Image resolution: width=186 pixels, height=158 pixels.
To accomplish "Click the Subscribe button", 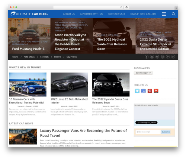I will tap(166, 132).
